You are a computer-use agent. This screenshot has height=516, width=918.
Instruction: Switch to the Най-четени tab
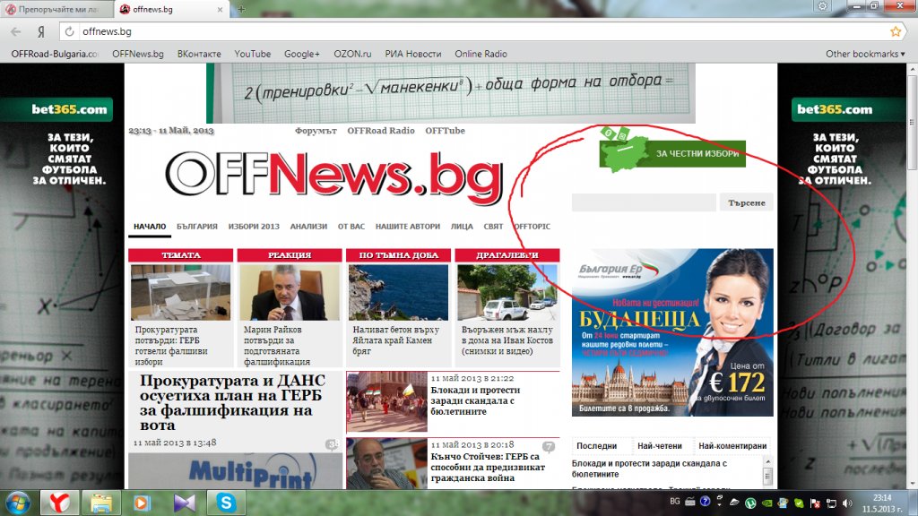coord(660,446)
